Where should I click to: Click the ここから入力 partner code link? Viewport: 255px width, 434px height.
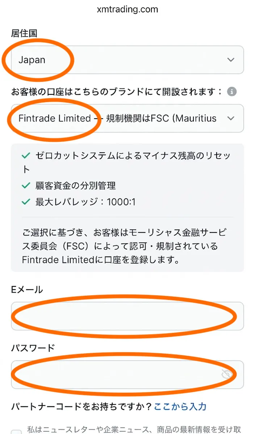pyautogui.click(x=180, y=407)
